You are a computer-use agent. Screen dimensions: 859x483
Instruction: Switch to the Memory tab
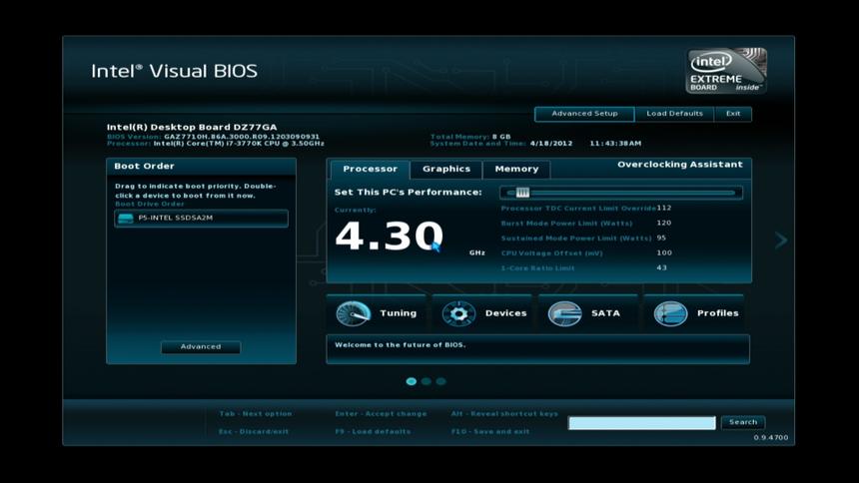point(516,170)
